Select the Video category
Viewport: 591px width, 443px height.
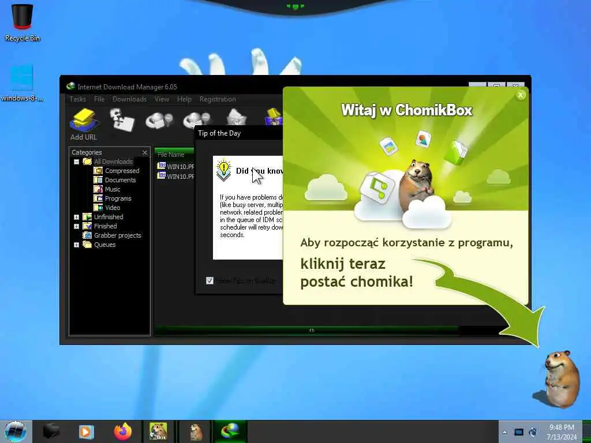pyautogui.click(x=113, y=208)
